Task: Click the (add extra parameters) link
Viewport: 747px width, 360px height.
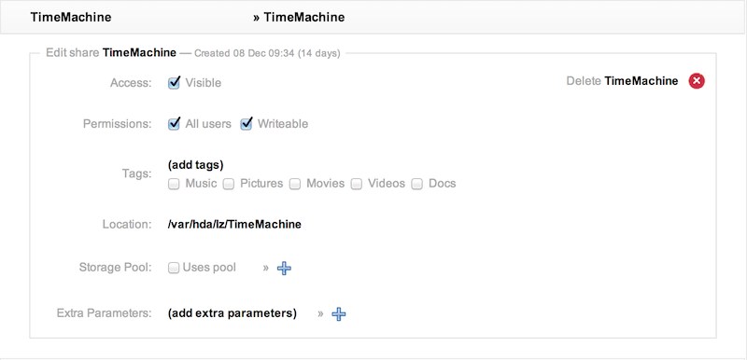Action: coord(232,314)
